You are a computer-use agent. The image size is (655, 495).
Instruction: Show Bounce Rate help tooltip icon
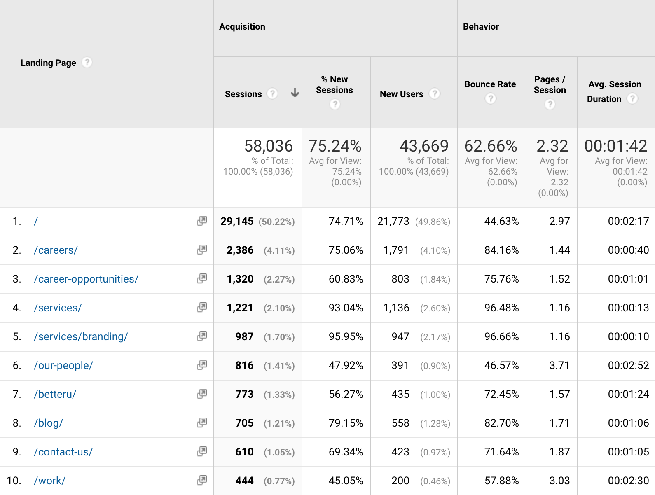click(490, 99)
